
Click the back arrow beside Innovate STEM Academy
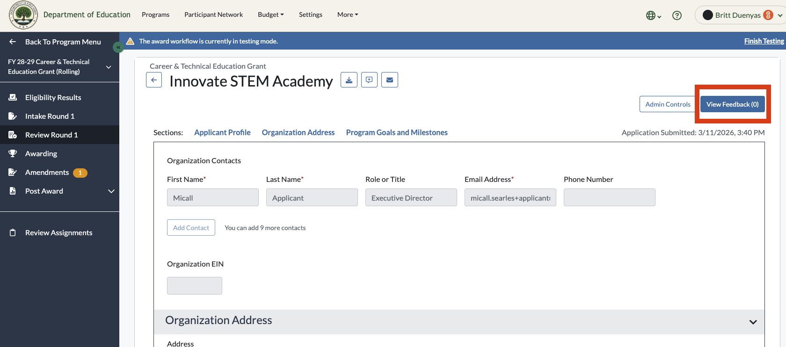pyautogui.click(x=154, y=80)
